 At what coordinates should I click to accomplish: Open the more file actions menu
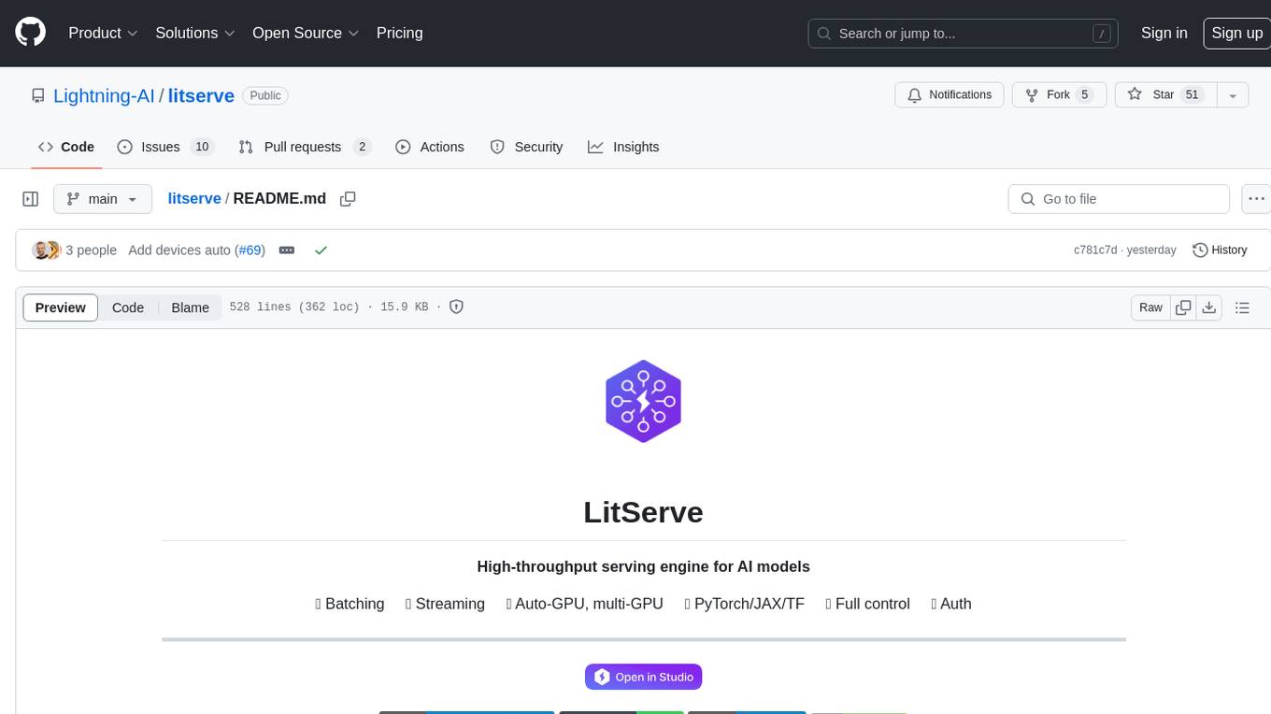(x=1256, y=199)
